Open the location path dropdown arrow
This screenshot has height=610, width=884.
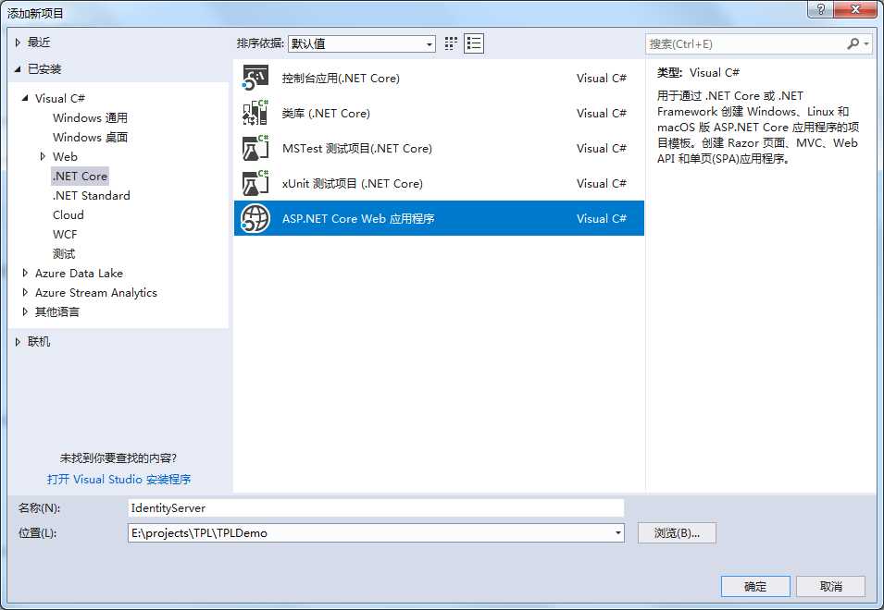[x=618, y=533]
